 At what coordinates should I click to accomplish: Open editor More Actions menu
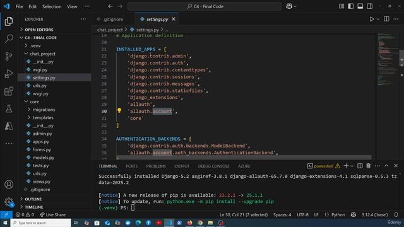(396, 19)
